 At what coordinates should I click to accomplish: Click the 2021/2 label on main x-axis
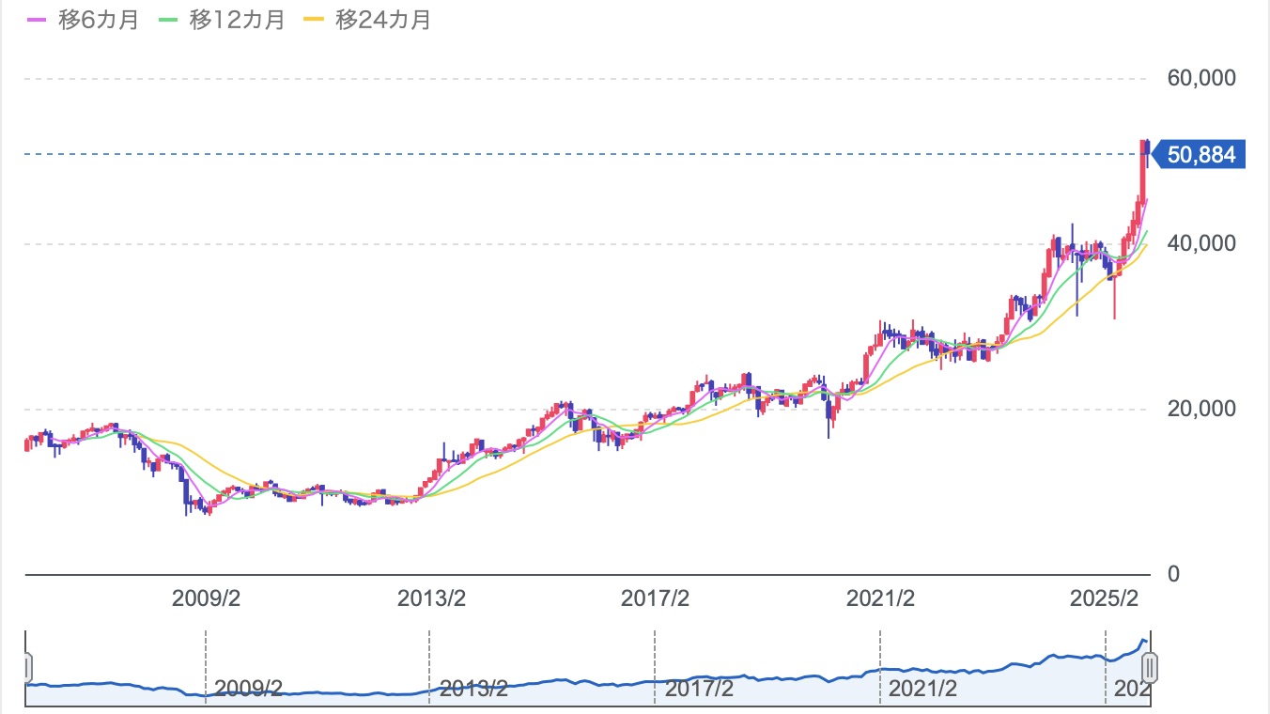click(x=880, y=598)
